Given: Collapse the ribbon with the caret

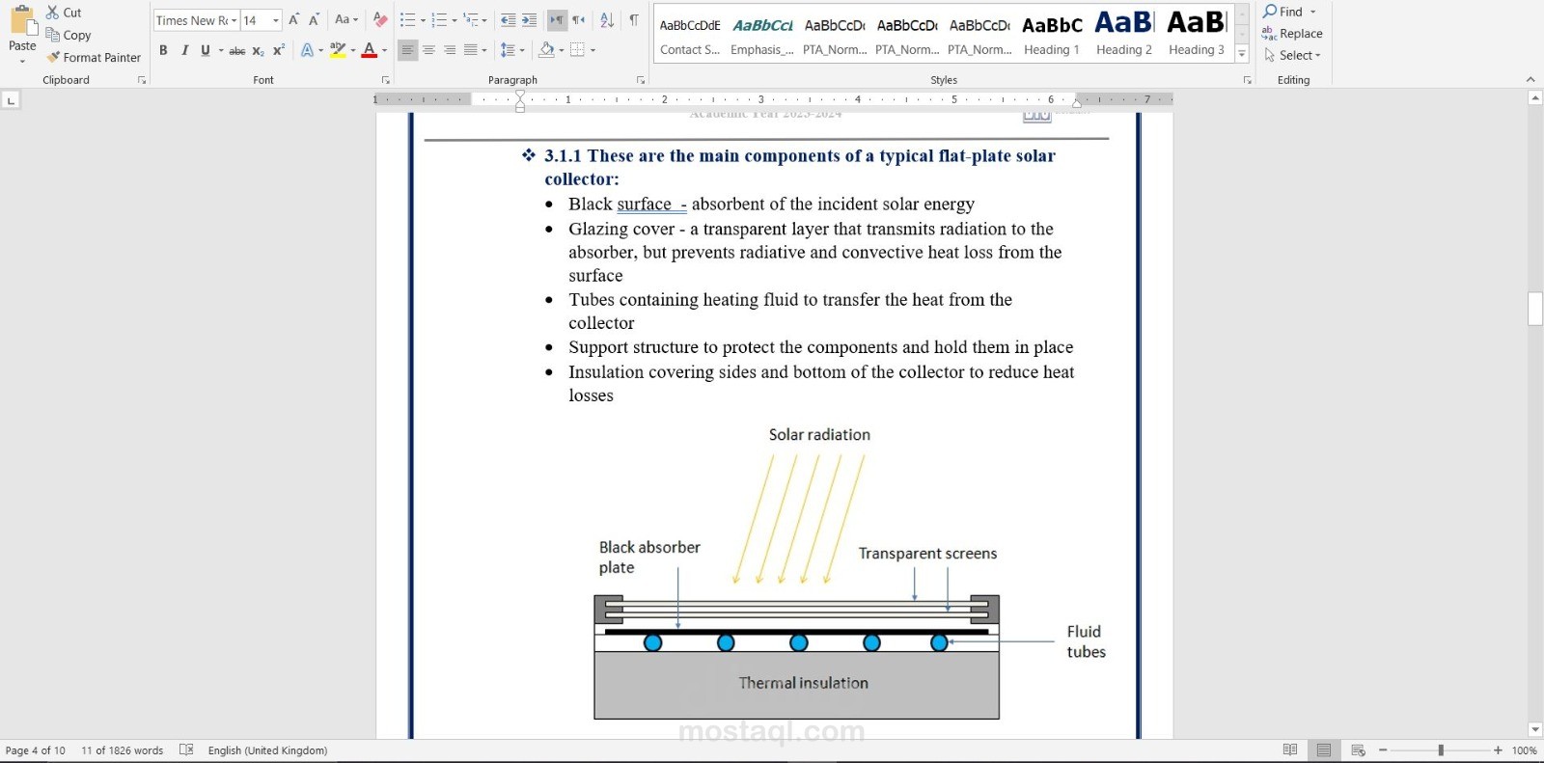Looking at the screenshot, I should pyautogui.click(x=1530, y=79).
